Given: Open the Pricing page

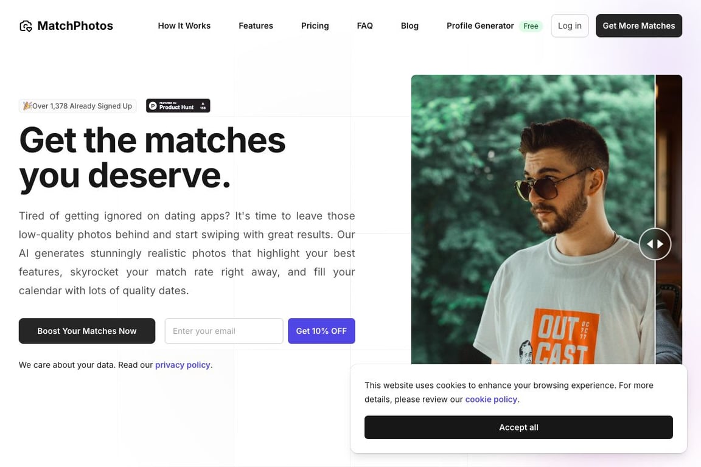Looking at the screenshot, I should [x=315, y=26].
